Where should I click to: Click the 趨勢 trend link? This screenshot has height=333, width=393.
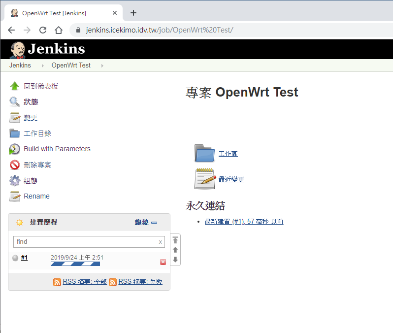pos(142,222)
